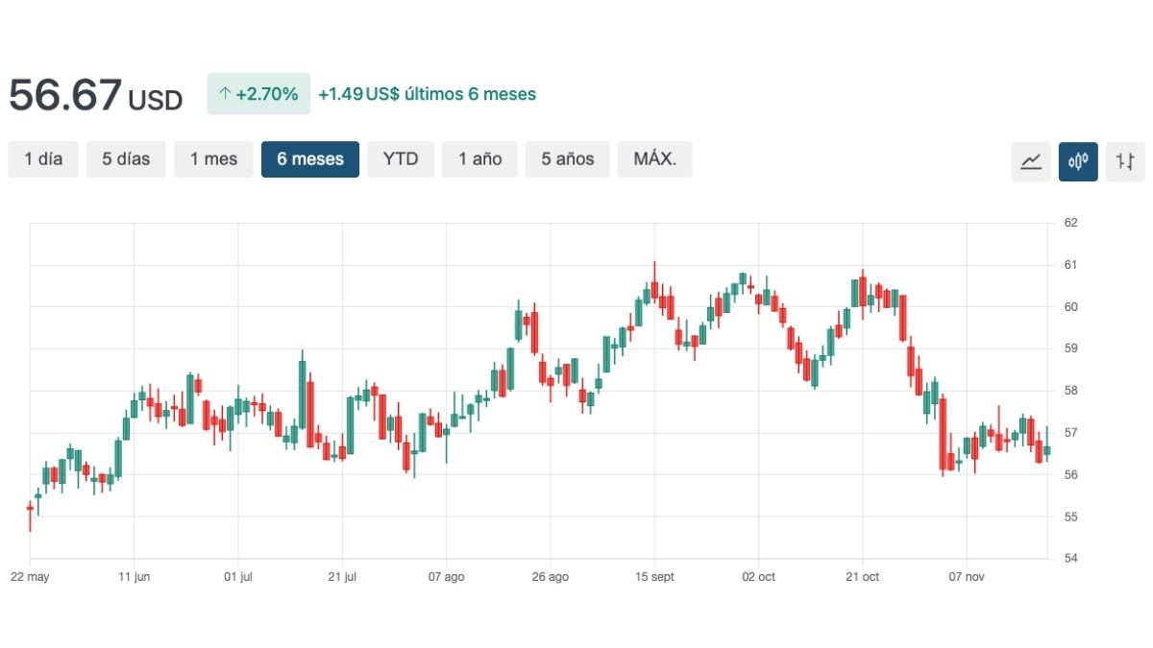Click the "02 oct" date label
Screen dimensions: 1153x648
pyautogui.click(x=758, y=576)
